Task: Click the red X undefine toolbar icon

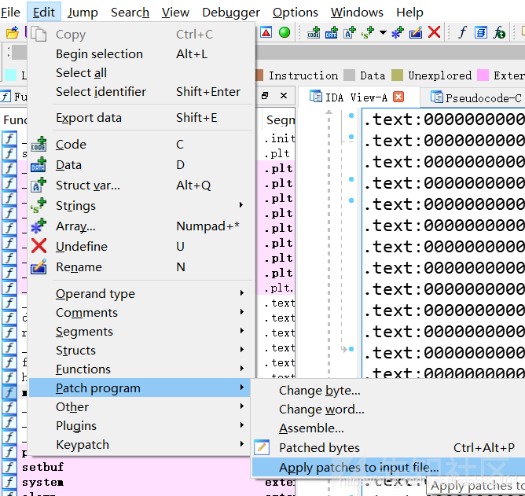Action: tap(434, 32)
